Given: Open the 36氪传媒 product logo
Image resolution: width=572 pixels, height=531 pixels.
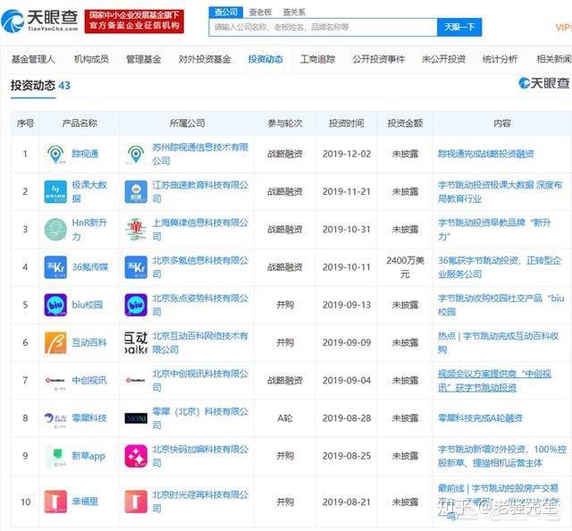Looking at the screenshot, I should pos(55,267).
